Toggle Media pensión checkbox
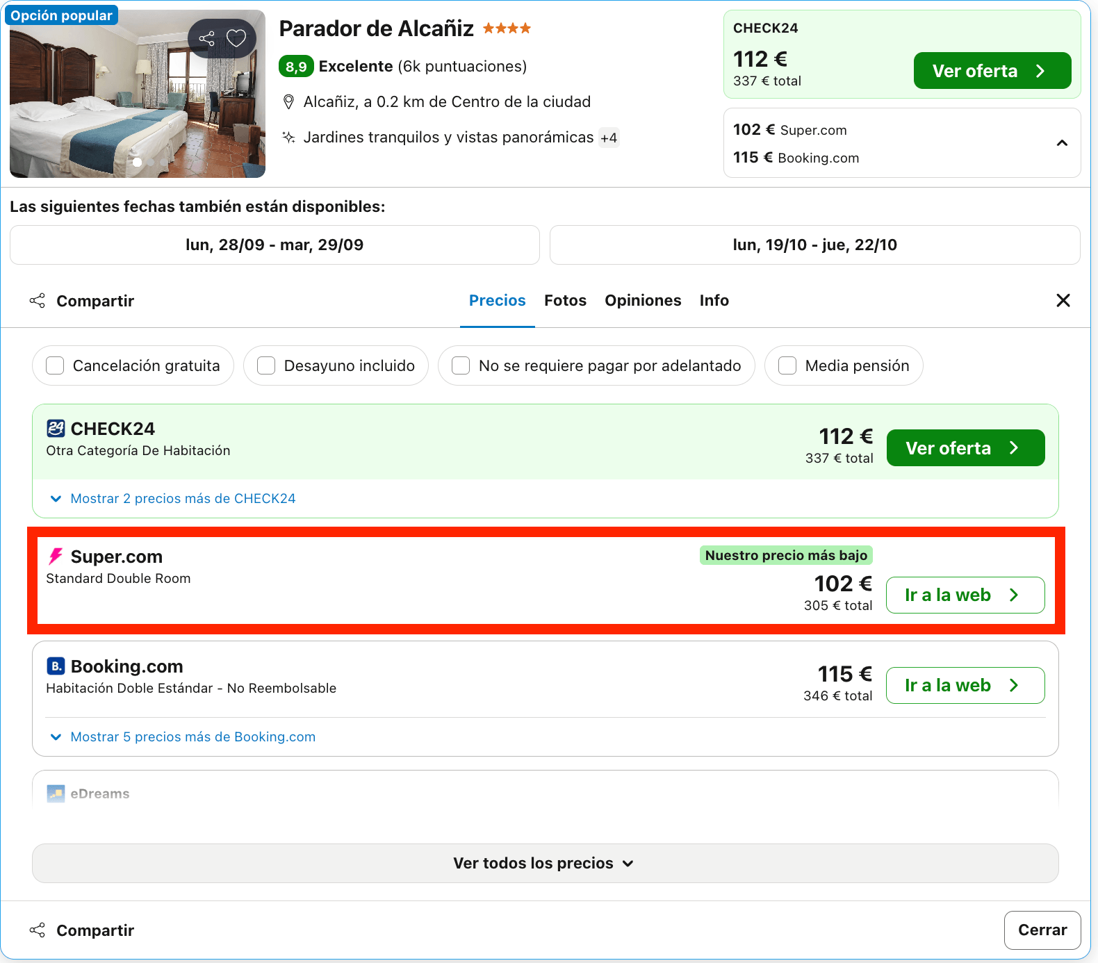This screenshot has height=963, width=1098. [x=787, y=365]
